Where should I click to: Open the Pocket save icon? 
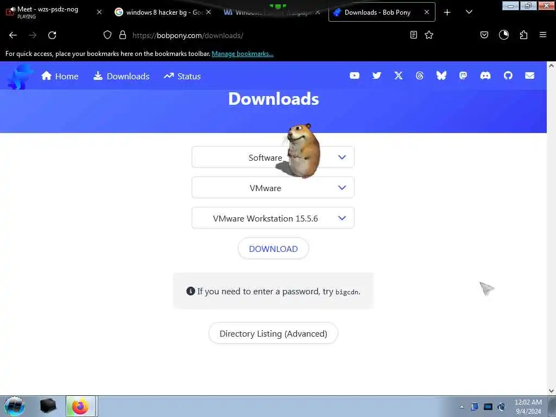point(484,35)
